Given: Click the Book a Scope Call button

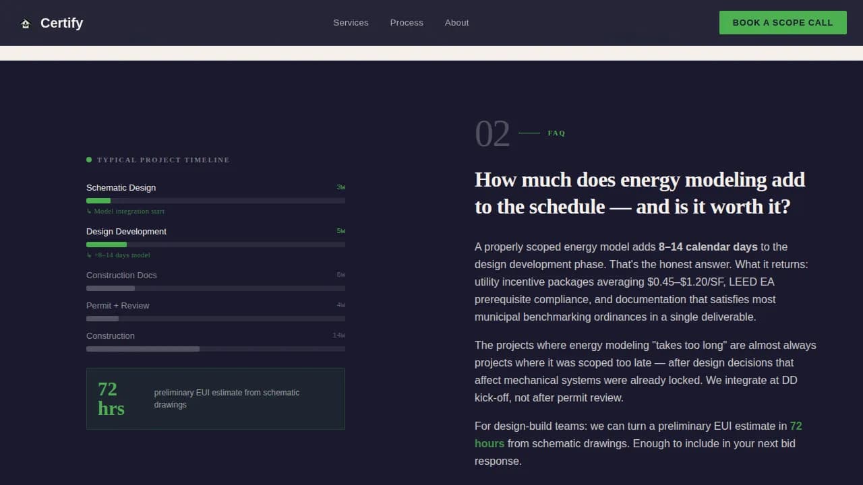Looking at the screenshot, I should (x=783, y=22).
